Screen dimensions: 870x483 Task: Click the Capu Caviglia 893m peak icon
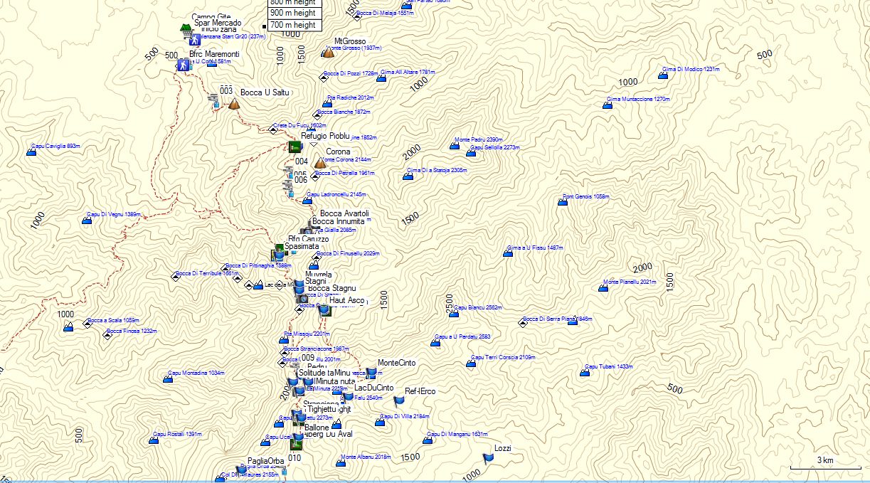point(32,151)
